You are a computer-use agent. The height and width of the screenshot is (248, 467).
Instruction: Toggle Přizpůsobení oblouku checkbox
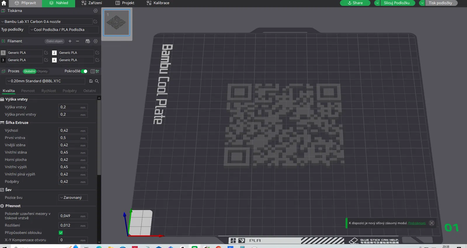point(61,233)
